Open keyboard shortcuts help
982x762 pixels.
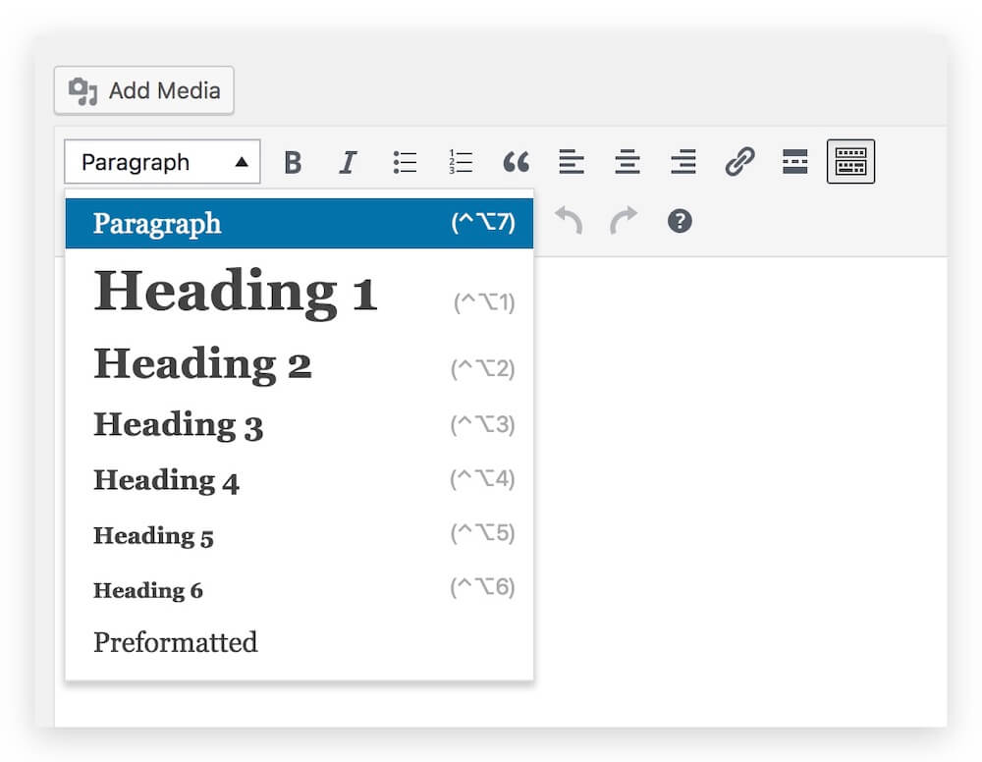click(680, 221)
